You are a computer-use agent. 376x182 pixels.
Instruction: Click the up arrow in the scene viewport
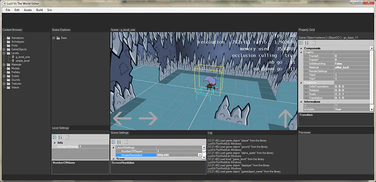285,118
